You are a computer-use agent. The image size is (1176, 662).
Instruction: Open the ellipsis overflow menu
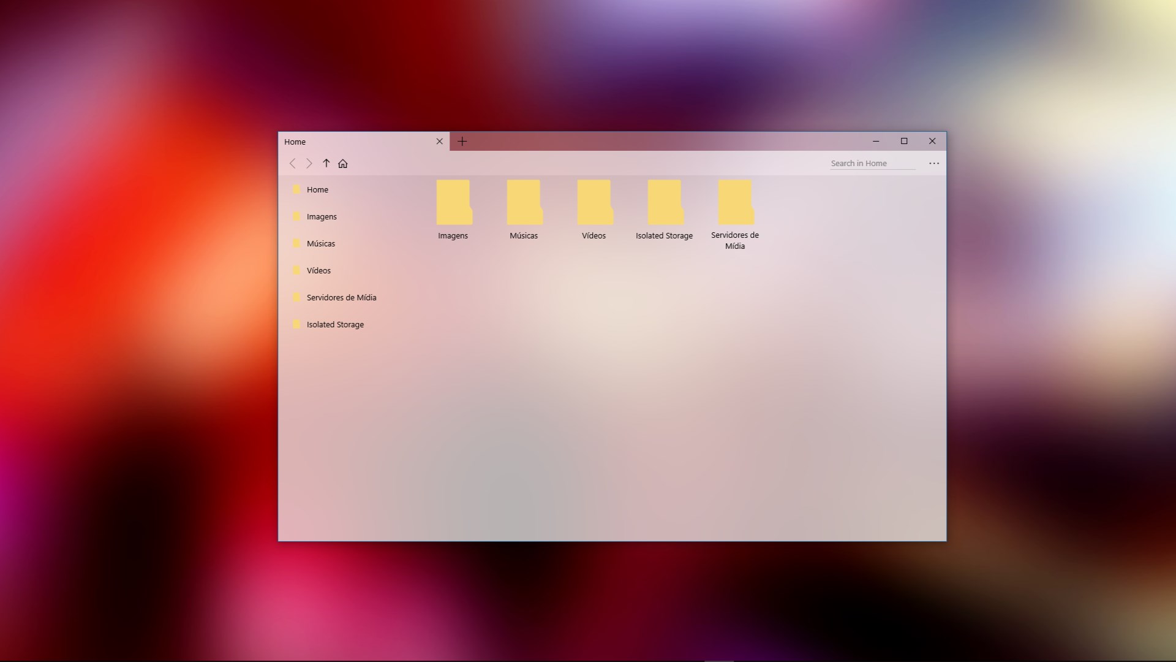[933, 163]
